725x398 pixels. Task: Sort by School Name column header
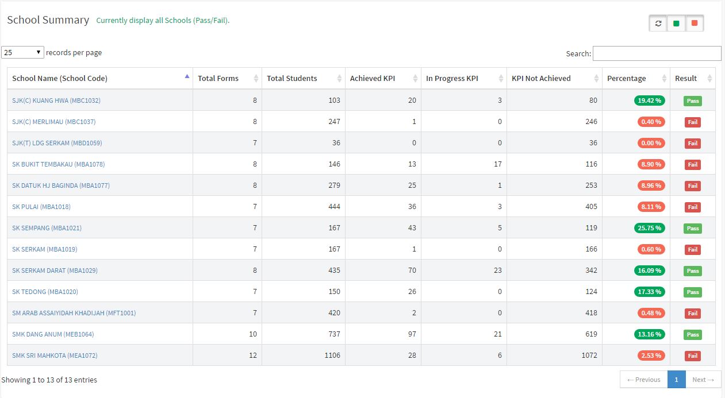click(100, 78)
